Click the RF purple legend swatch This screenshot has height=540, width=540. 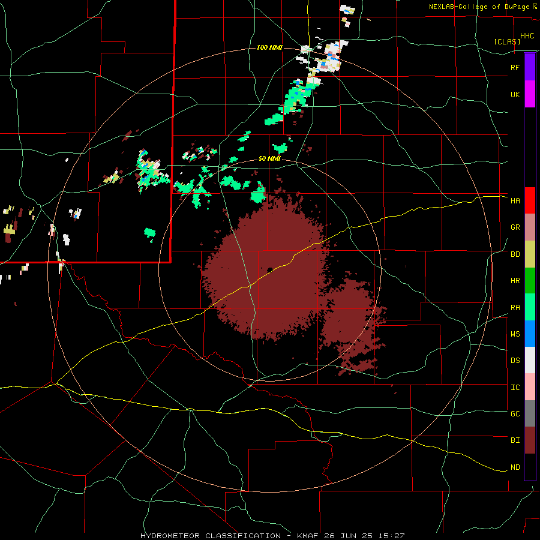pyautogui.click(x=530, y=67)
